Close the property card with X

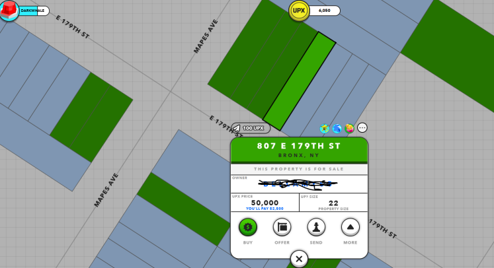[299, 259]
